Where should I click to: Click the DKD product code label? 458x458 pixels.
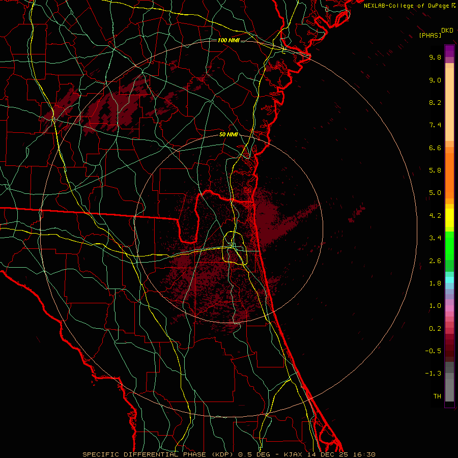click(x=447, y=31)
